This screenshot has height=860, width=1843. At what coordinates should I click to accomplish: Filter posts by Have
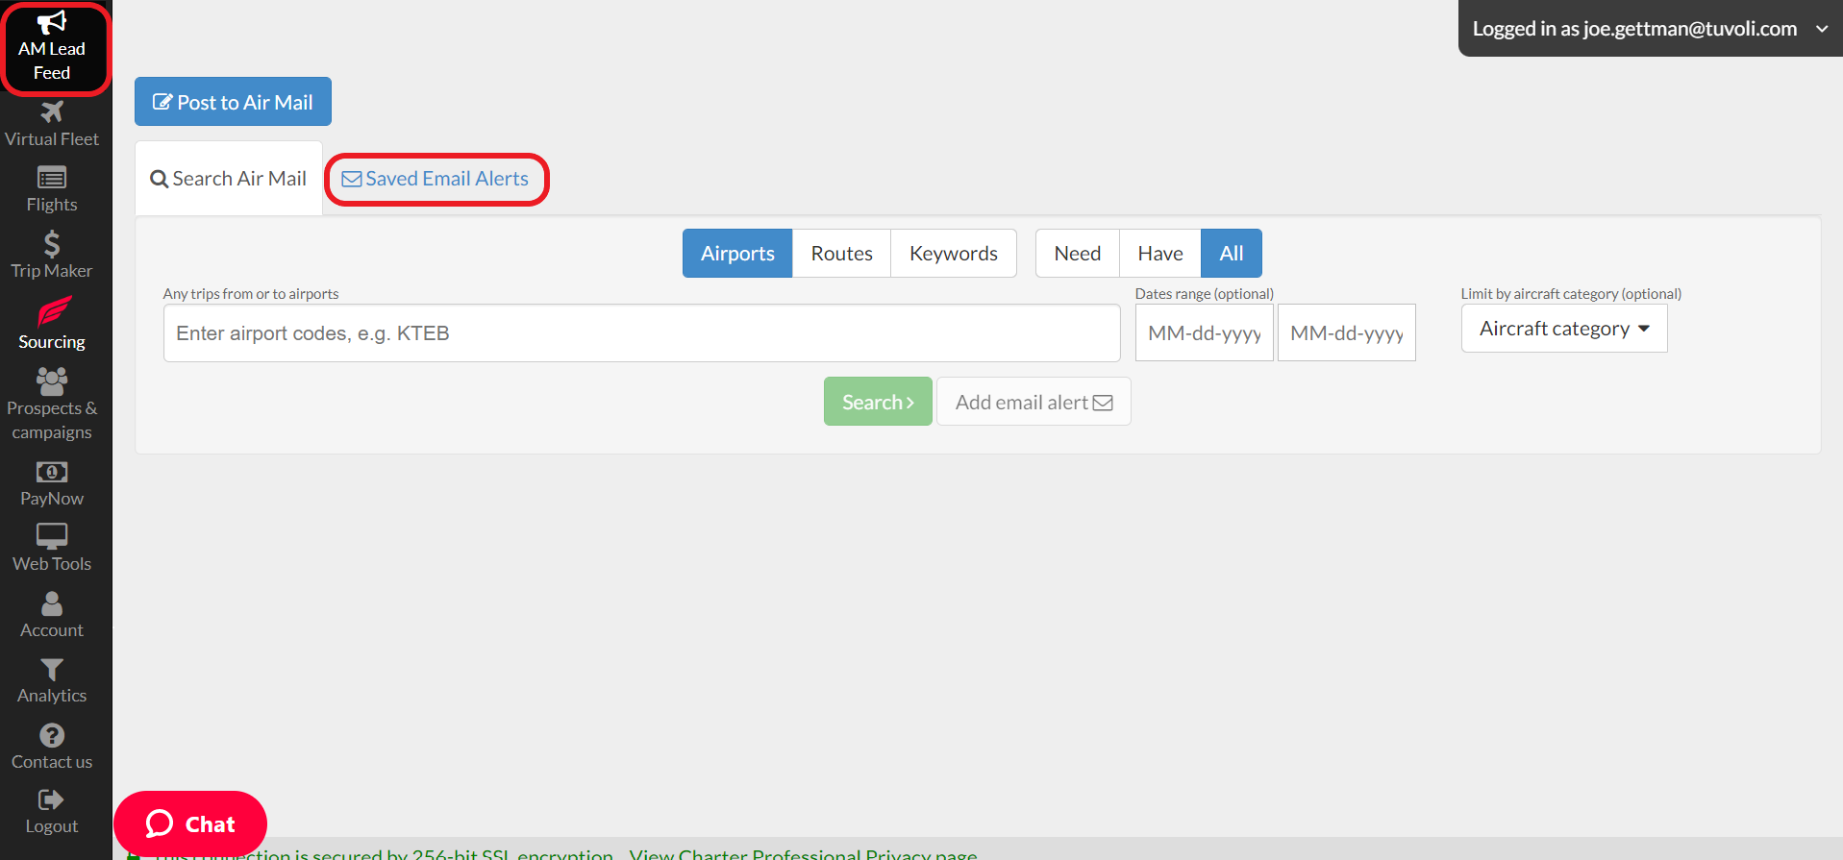[x=1159, y=254]
